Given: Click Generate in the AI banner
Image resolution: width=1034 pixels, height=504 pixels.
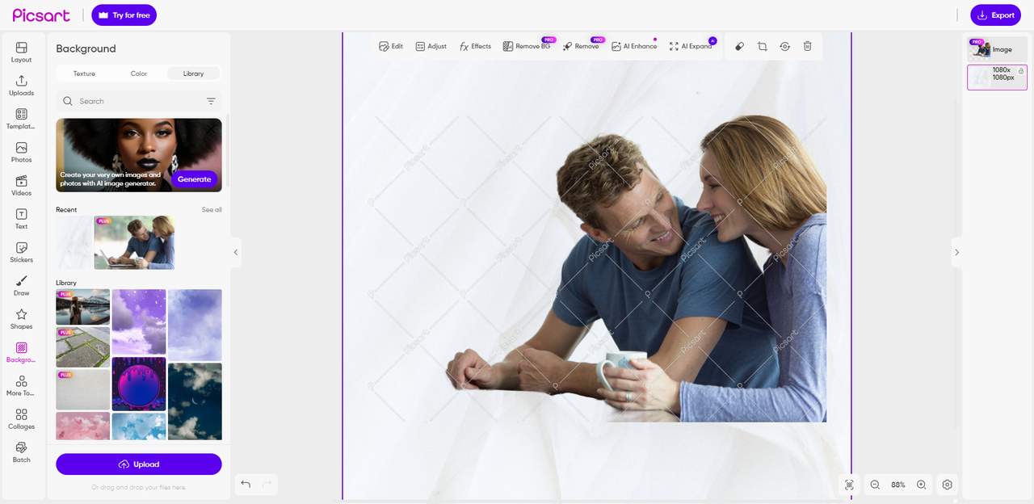Looking at the screenshot, I should point(195,179).
